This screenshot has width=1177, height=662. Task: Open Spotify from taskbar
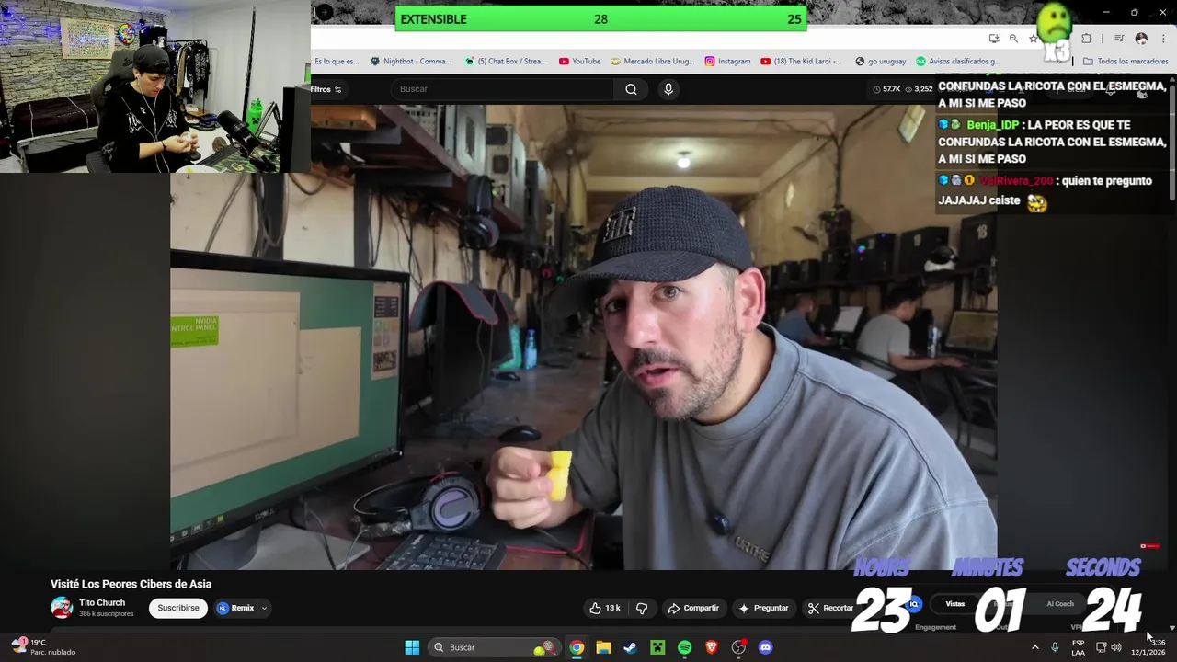pos(684,647)
